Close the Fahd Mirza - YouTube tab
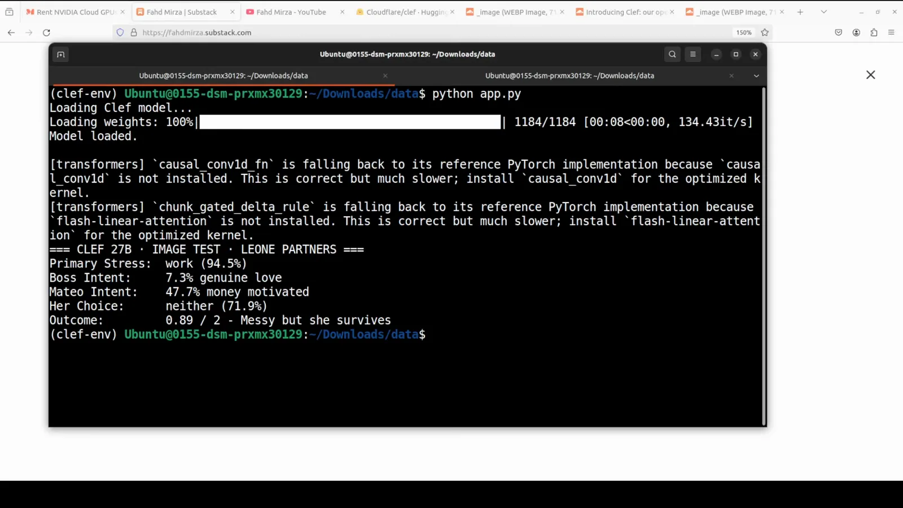 coord(342,12)
